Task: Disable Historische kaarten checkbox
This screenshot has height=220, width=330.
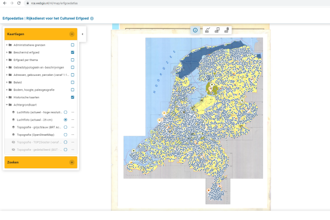Action: click(73, 97)
